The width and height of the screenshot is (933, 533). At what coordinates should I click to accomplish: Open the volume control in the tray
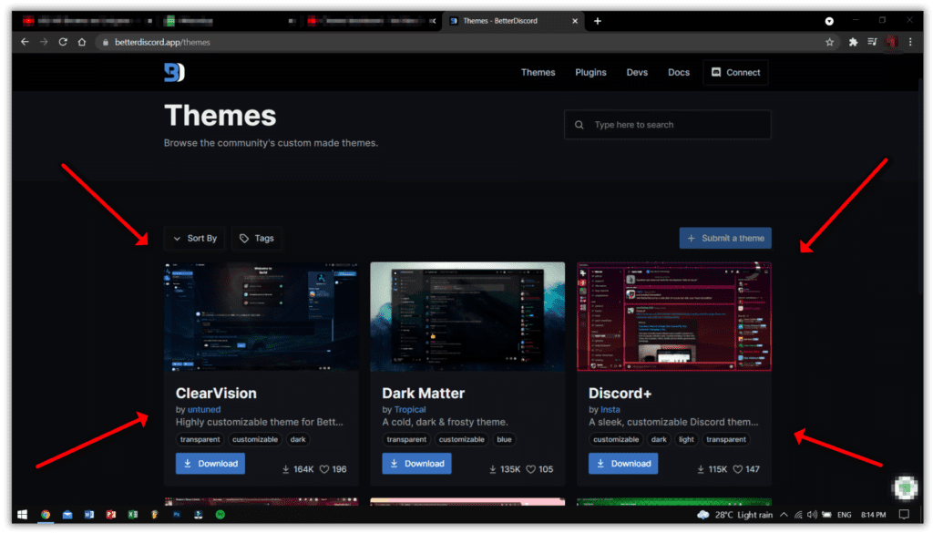pyautogui.click(x=812, y=515)
